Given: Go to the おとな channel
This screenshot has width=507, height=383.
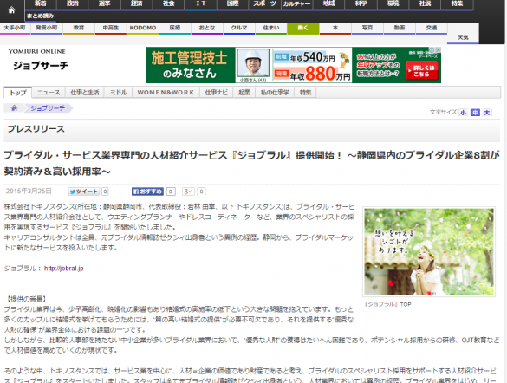Looking at the screenshot, I should 207,28.
